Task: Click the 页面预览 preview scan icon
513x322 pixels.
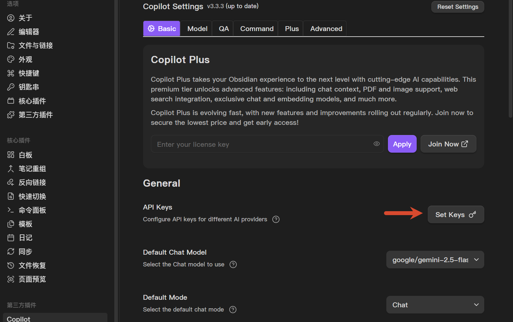Action: (x=11, y=279)
